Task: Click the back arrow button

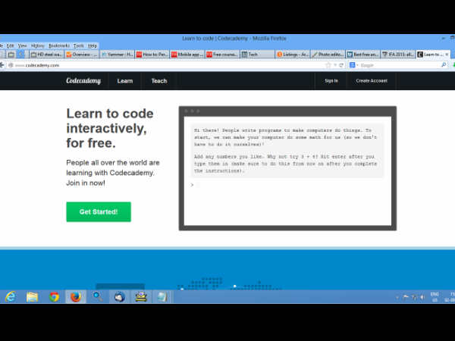Action: (2, 65)
